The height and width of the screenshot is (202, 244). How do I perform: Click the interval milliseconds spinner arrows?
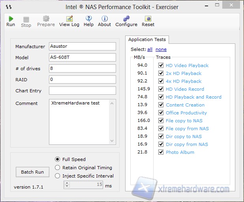(x=67, y=185)
